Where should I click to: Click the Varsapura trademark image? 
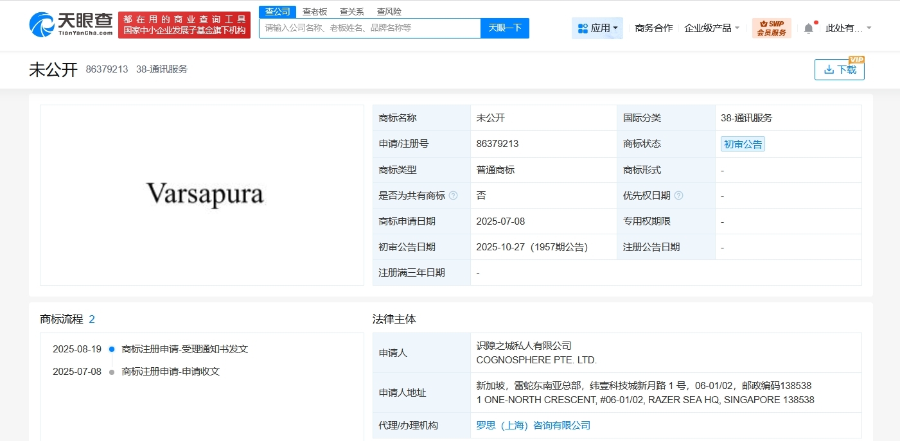202,195
